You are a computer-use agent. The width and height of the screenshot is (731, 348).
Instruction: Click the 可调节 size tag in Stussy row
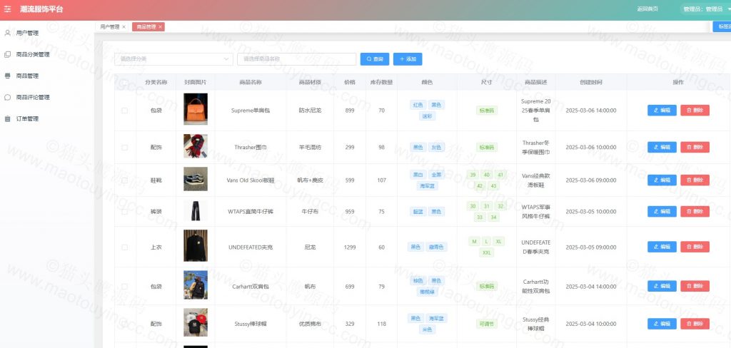pyautogui.click(x=487, y=324)
